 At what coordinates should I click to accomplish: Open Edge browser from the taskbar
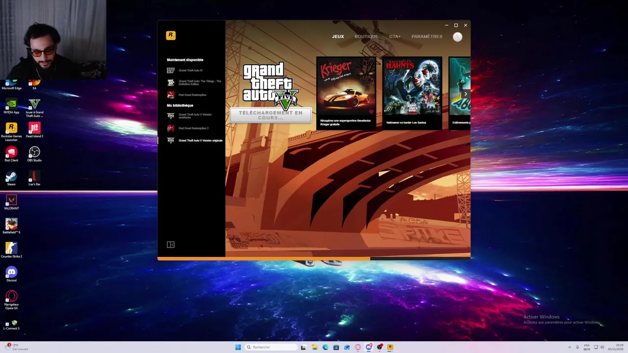325,347
